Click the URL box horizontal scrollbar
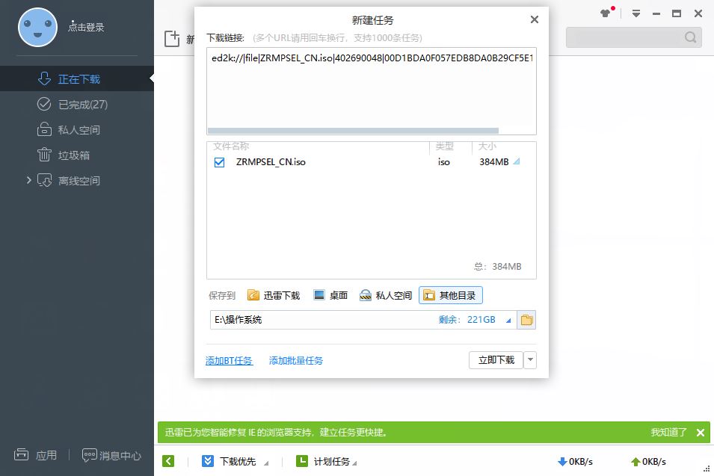This screenshot has width=714, height=476. click(x=353, y=131)
